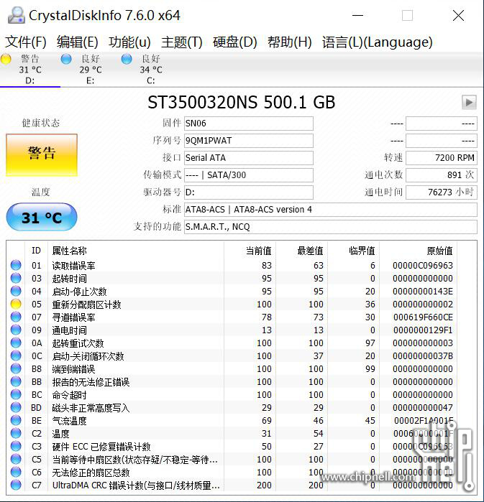Click the CrystalDiskInfo app icon in title bar
This screenshot has width=484, height=502.
tap(16, 15)
